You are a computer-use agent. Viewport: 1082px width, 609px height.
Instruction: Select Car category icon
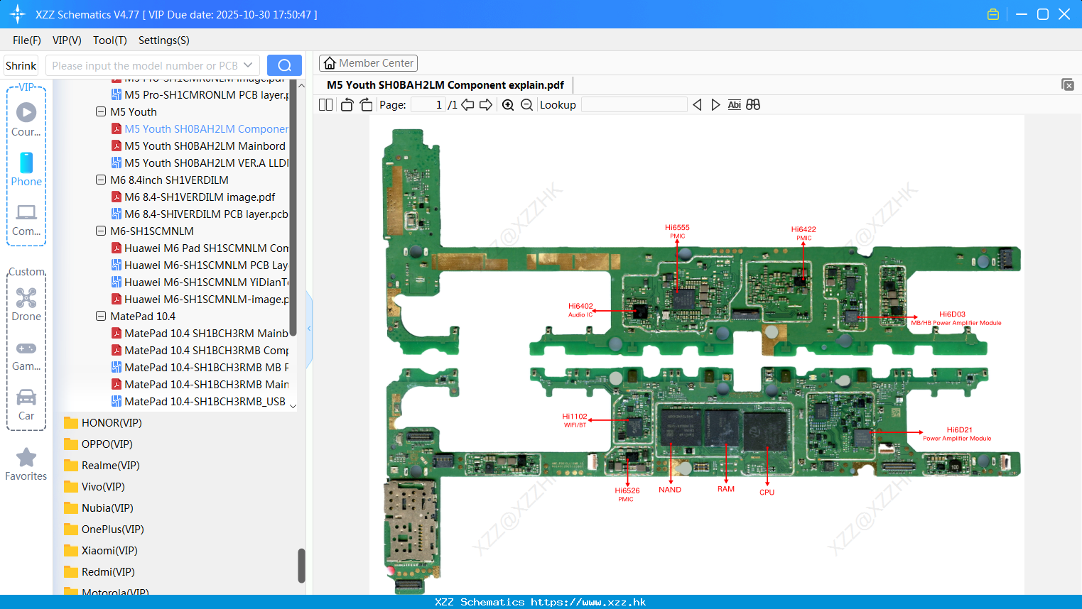tap(26, 405)
